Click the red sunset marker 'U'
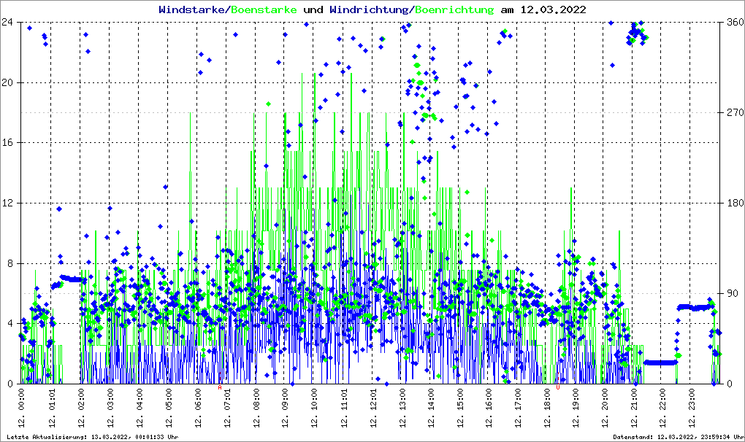This screenshot has height=442, width=745. 558,387
